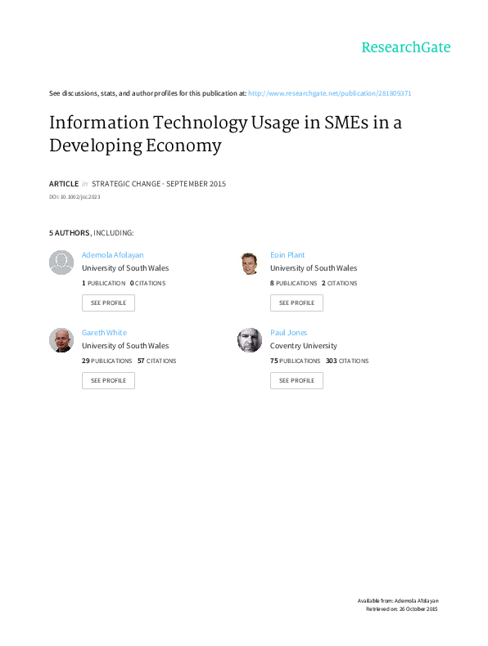Click '0 CITATIONS' under Ademola Afolayan
Screen dimensions: 488x646
147,283
